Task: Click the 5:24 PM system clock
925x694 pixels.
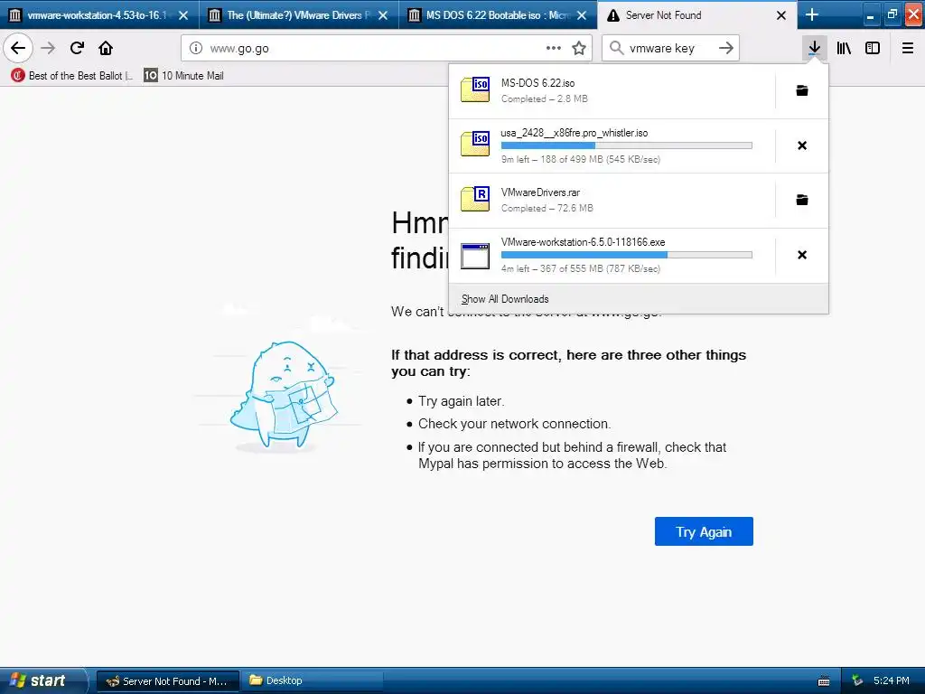Action: pyautogui.click(x=891, y=680)
